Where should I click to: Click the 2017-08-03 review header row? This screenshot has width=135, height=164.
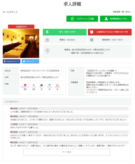tap(69, 117)
